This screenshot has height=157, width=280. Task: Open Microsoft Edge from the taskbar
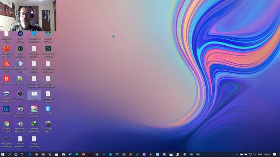pyautogui.click(x=30, y=154)
